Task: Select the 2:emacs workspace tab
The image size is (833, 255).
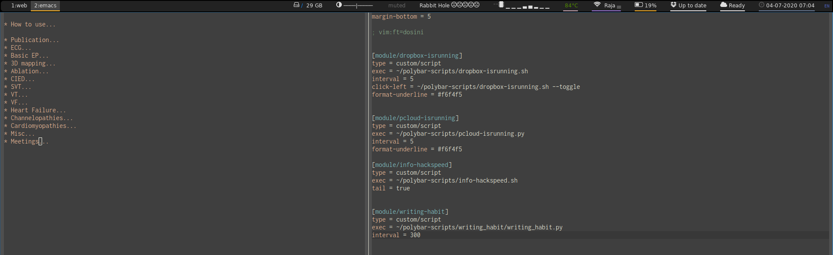Action: coord(45,6)
